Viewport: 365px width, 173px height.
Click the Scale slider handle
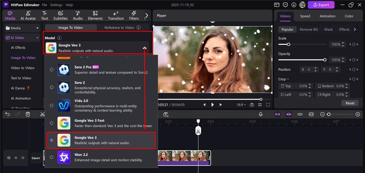click(x=288, y=44)
